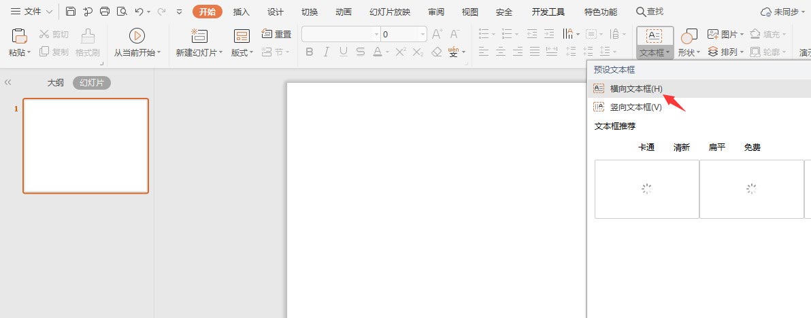This screenshot has width=811, height=318.
Task: Expand the Paste (粘贴) dropdown arrow
Action: (29, 52)
